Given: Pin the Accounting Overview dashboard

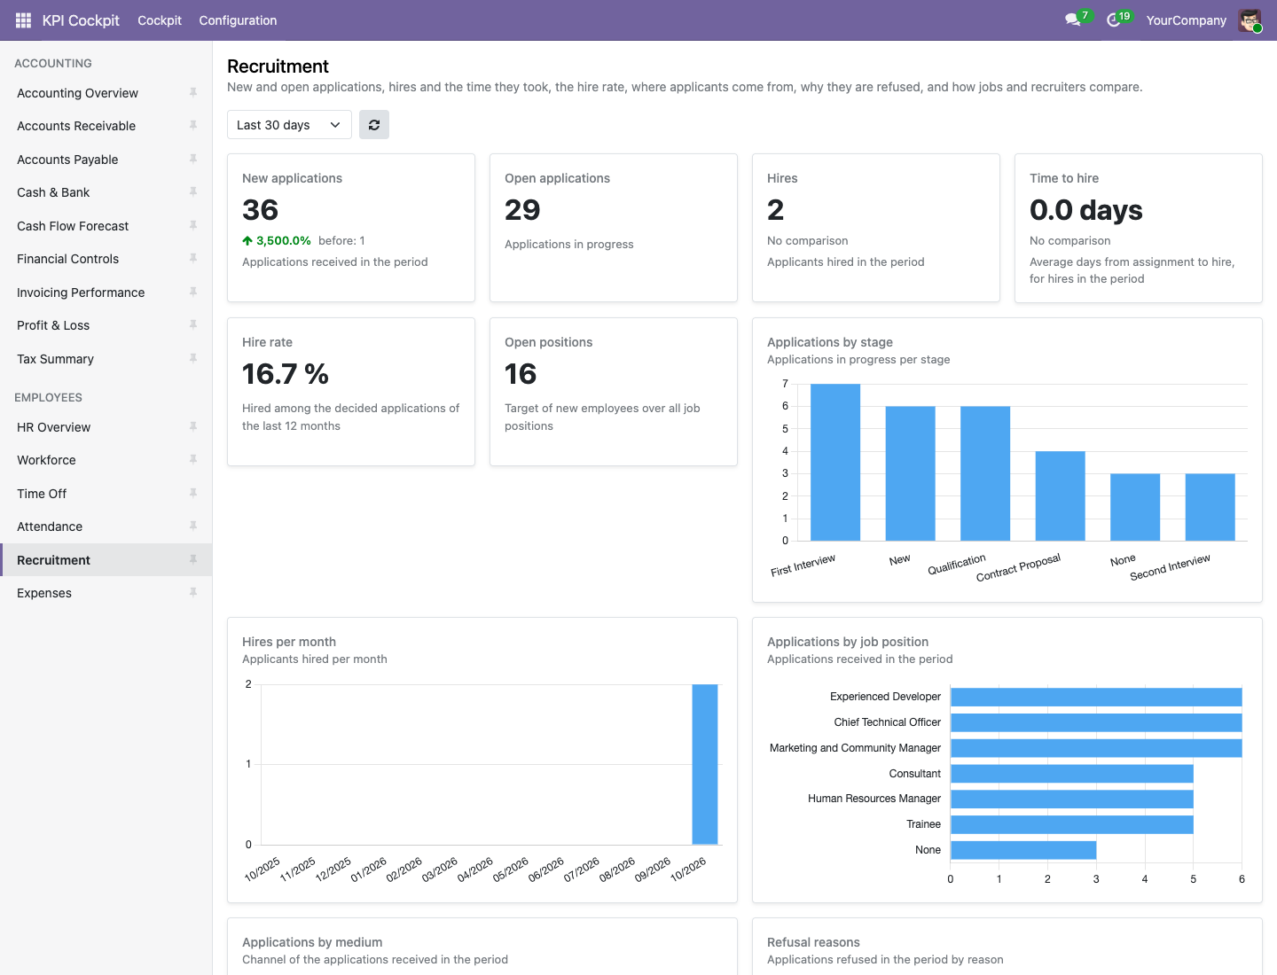Looking at the screenshot, I should click(193, 92).
